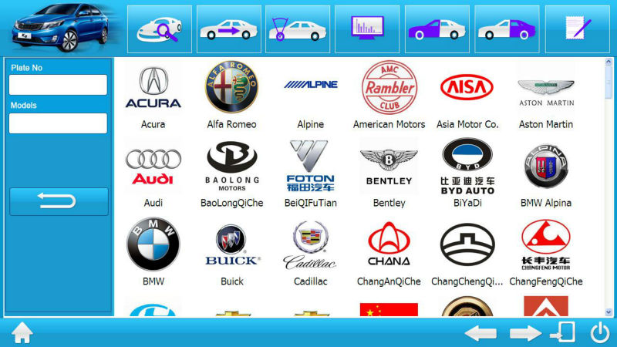617x347 pixels.
Task: Open the wheel alignment measurement car icon
Action: pos(298,29)
